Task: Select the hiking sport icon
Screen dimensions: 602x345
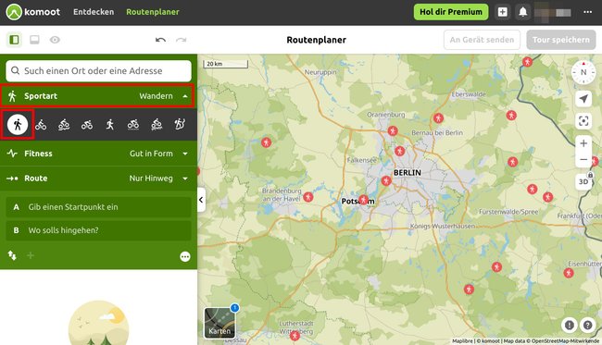Action: coord(18,124)
